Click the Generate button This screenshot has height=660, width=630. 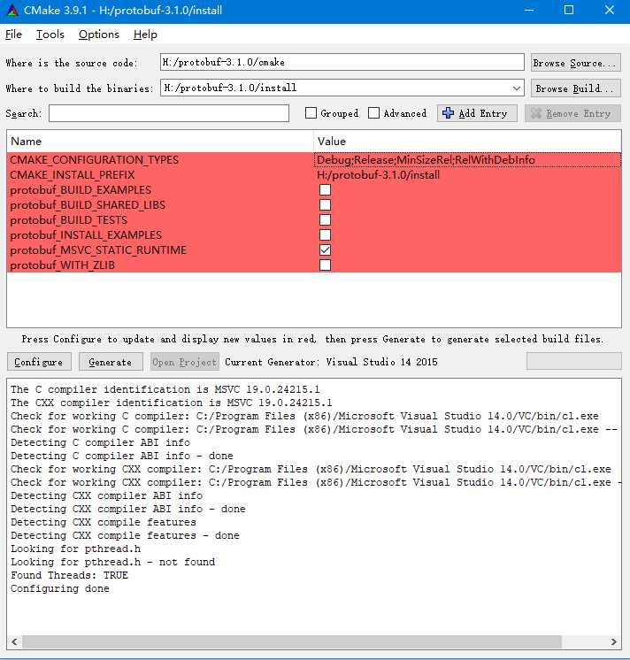tap(111, 362)
